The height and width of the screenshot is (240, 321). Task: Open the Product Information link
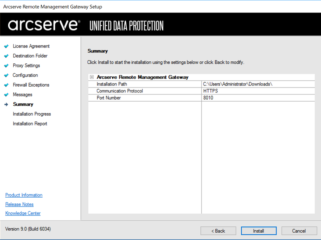(24, 195)
